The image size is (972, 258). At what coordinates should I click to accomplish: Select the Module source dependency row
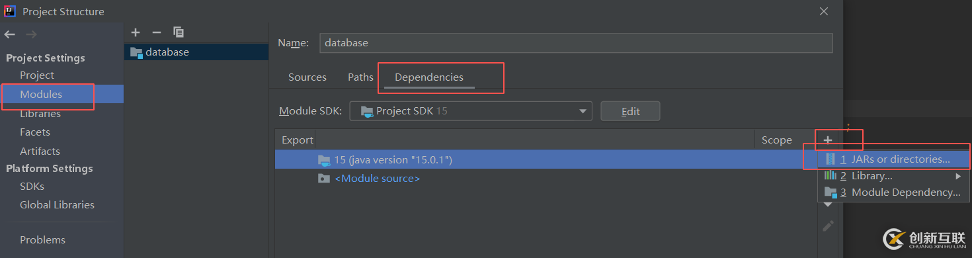click(x=546, y=179)
